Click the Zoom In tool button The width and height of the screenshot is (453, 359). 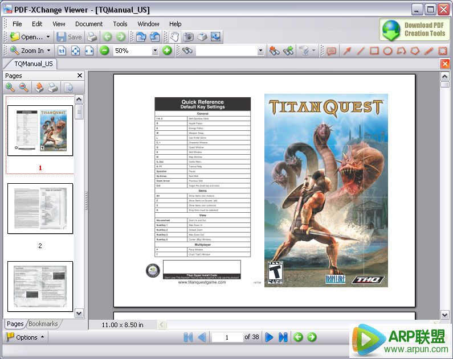[27, 51]
